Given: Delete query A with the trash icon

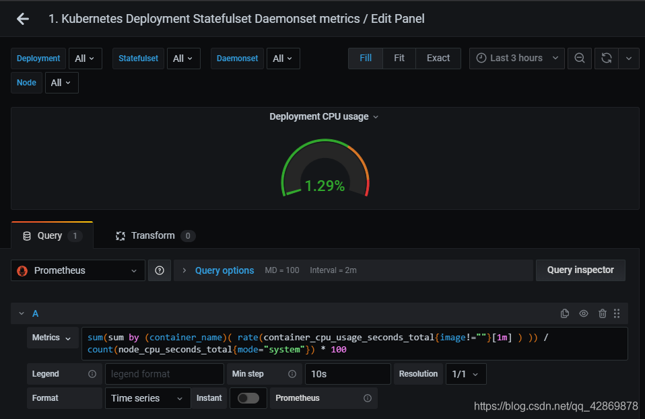Looking at the screenshot, I should pos(602,313).
